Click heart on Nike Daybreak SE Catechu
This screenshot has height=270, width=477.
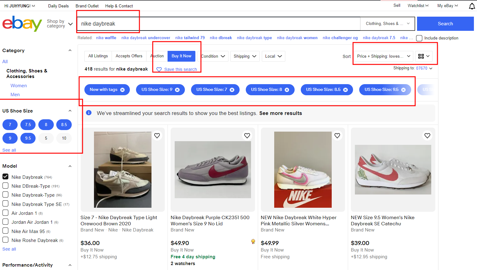click(427, 136)
